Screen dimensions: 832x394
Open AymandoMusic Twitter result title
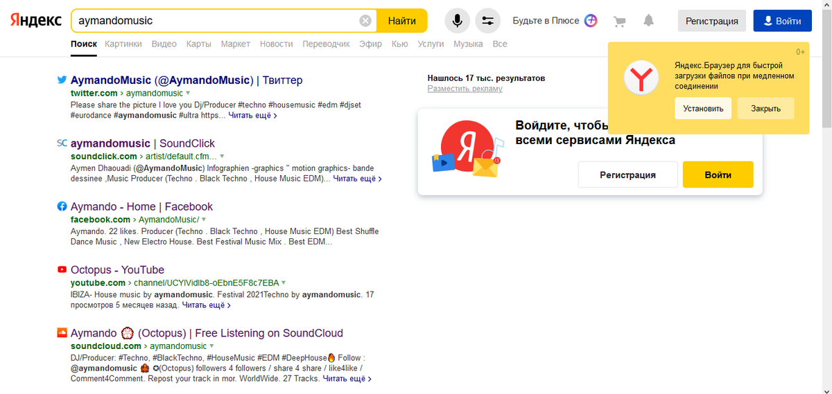click(x=187, y=80)
